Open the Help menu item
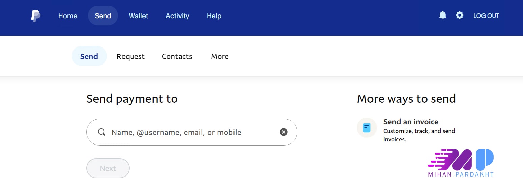 (214, 16)
